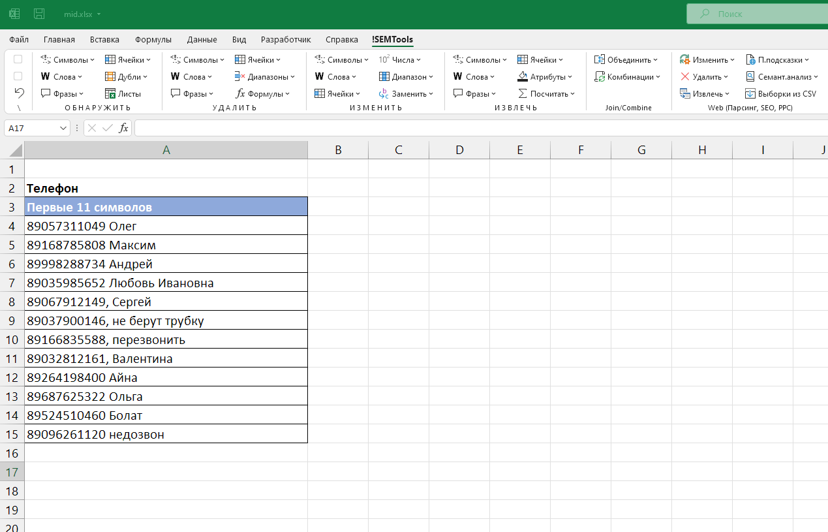
Task: Open Комбинации in the Join/Combine group
Action: pyautogui.click(x=628, y=76)
